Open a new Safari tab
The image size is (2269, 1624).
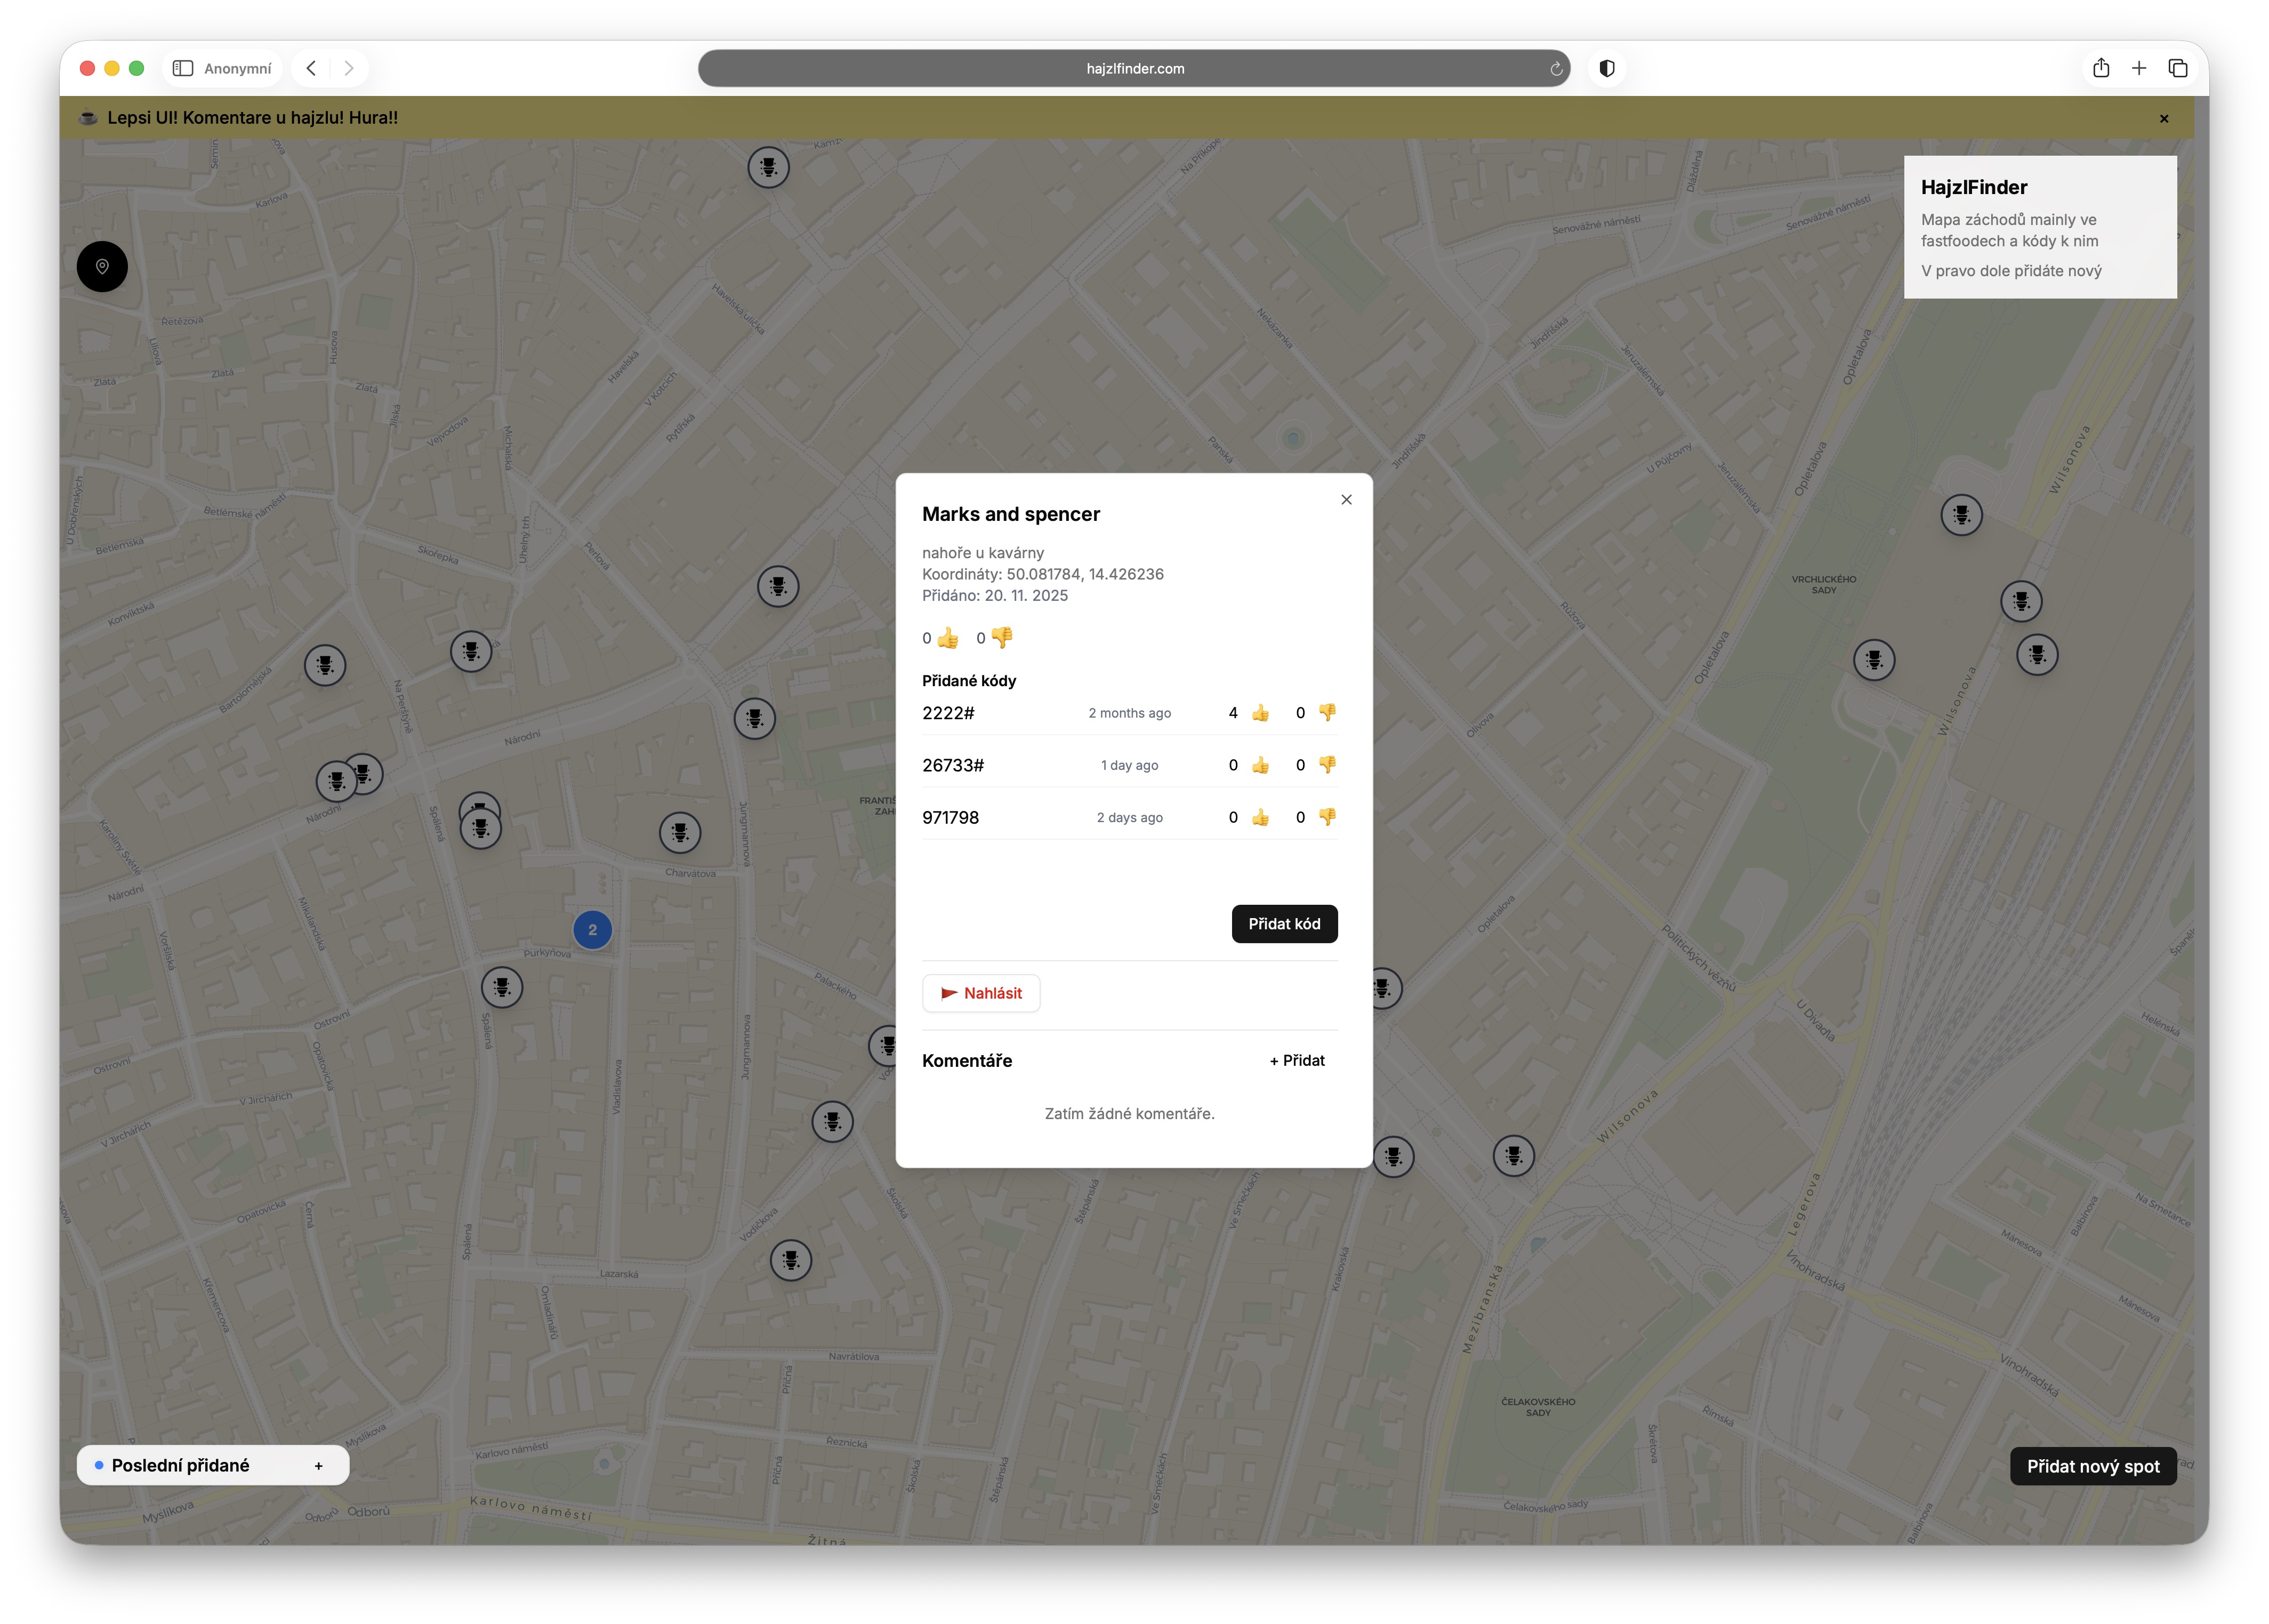2138,68
